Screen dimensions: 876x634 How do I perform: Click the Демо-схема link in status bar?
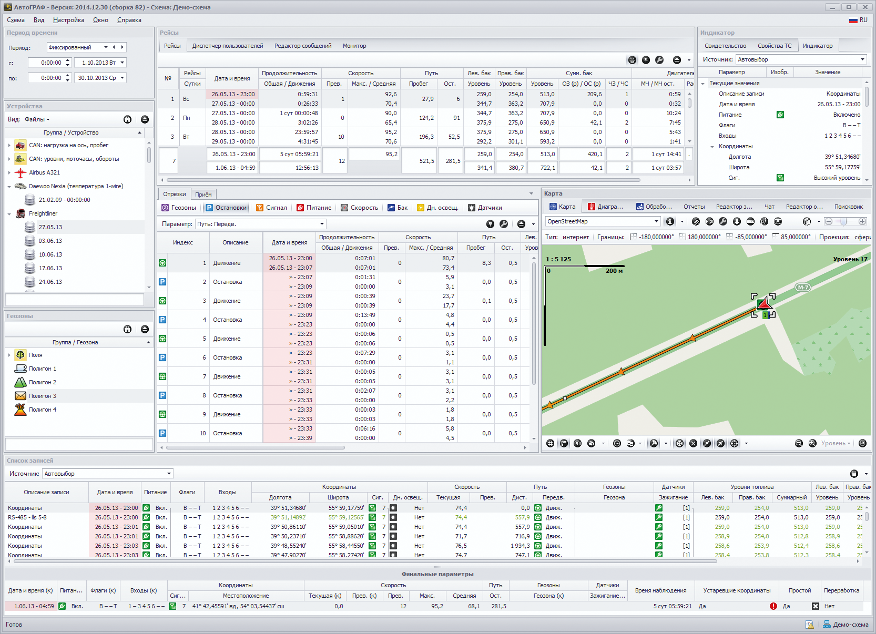[x=846, y=625]
